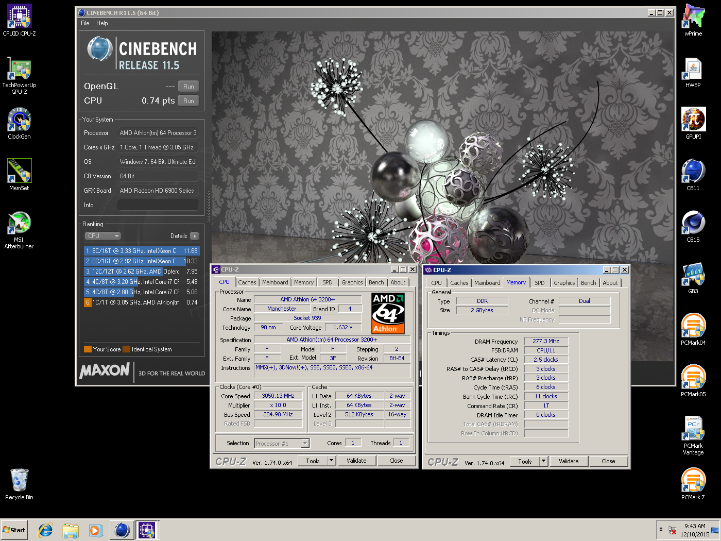Open CPUID CPU-Z desktop icon
The height and width of the screenshot is (541, 721).
coord(19,21)
